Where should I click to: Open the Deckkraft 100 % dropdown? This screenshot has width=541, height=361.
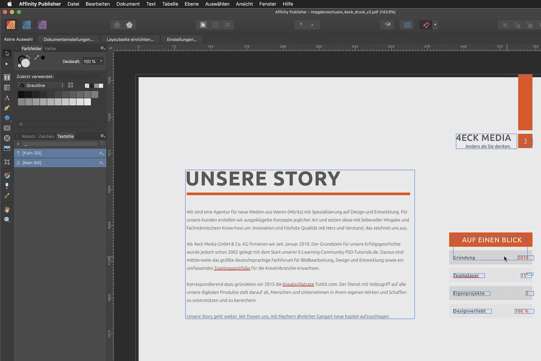93,61
